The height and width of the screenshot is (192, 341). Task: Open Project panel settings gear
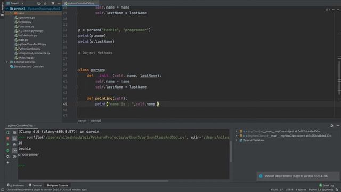[x=53, y=3]
